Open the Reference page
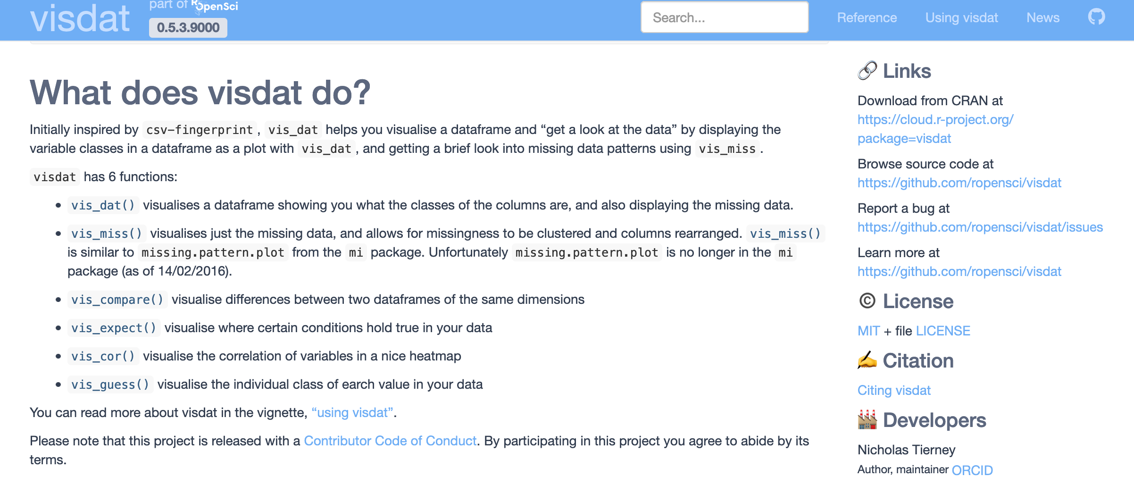Screen dimensions: 1134x485 coord(867,17)
